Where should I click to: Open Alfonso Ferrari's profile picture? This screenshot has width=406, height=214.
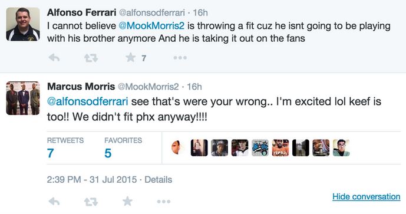tap(23, 24)
